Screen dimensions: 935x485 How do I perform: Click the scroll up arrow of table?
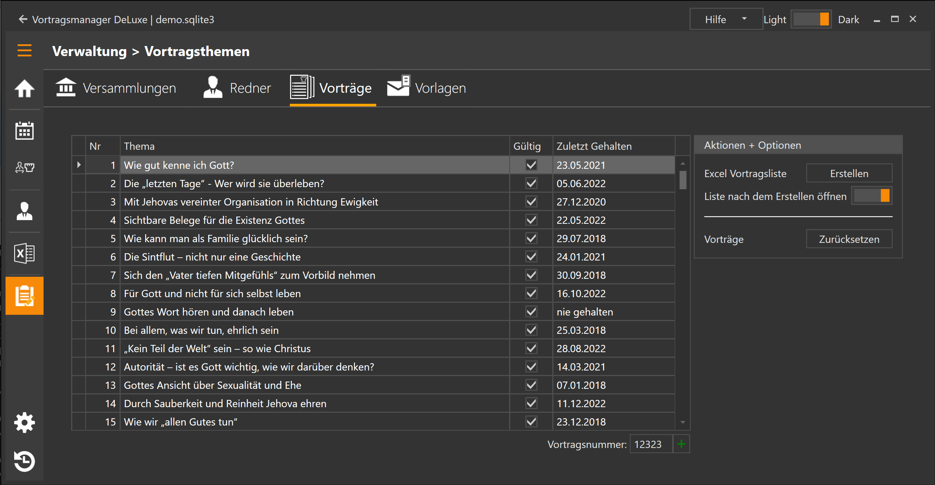pyautogui.click(x=683, y=164)
